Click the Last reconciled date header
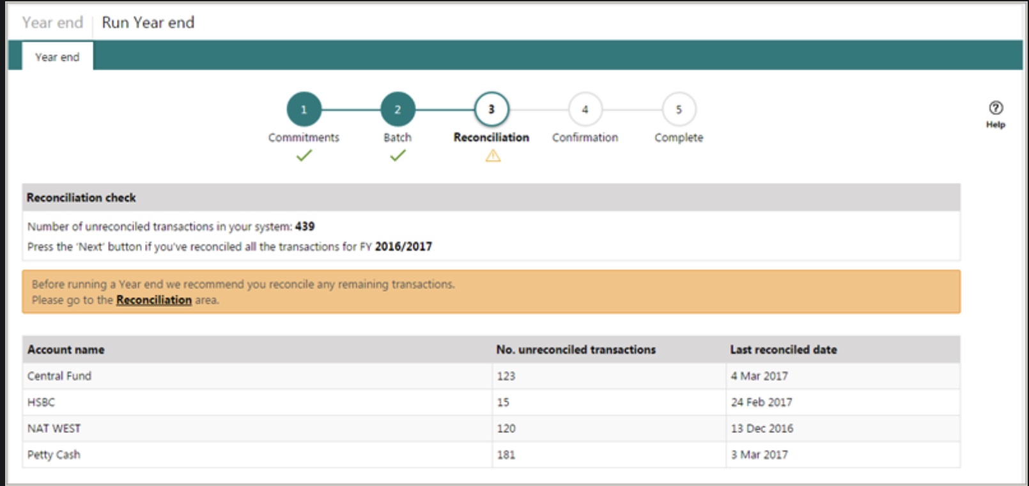 tap(784, 350)
